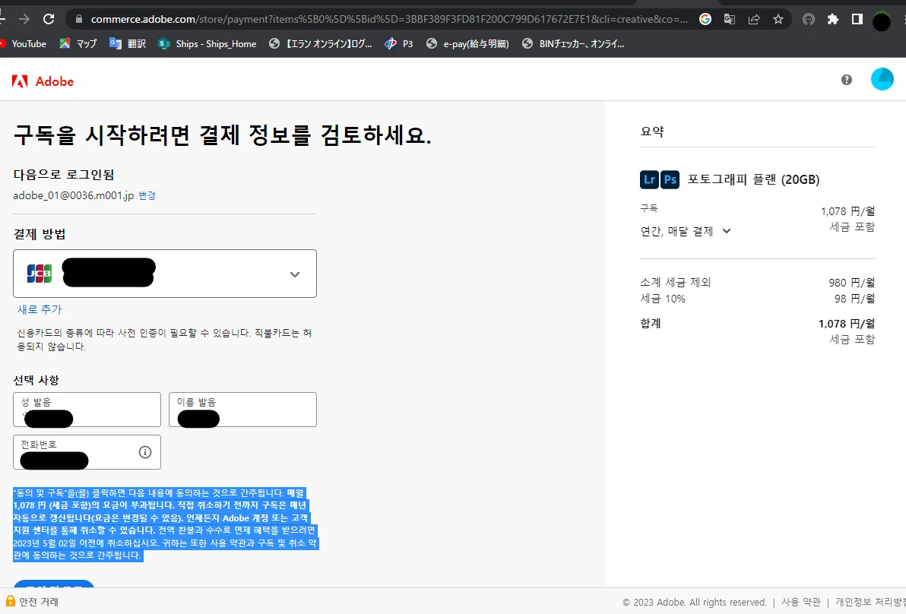Click the Photoshop Ps product icon

coord(670,179)
